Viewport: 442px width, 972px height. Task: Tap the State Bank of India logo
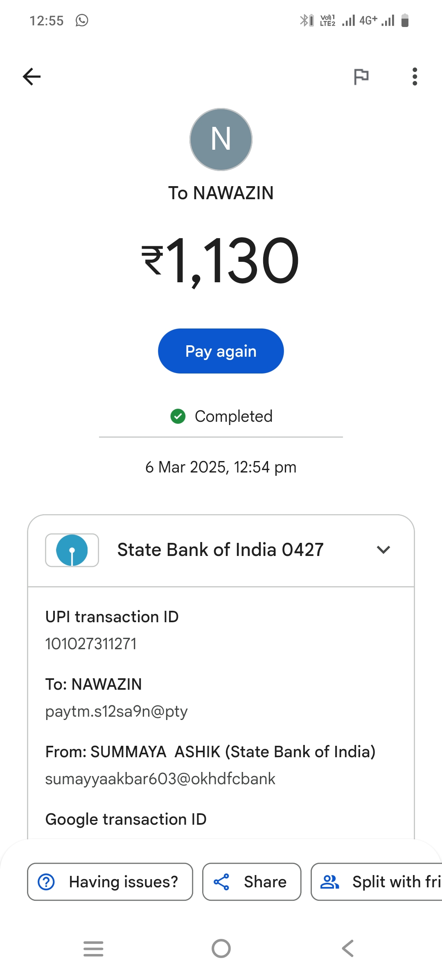pyautogui.click(x=72, y=550)
